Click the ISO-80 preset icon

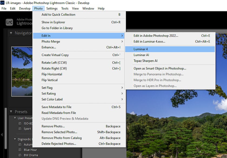[20, 123]
